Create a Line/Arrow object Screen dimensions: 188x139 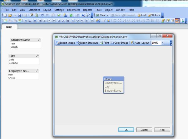68,21
